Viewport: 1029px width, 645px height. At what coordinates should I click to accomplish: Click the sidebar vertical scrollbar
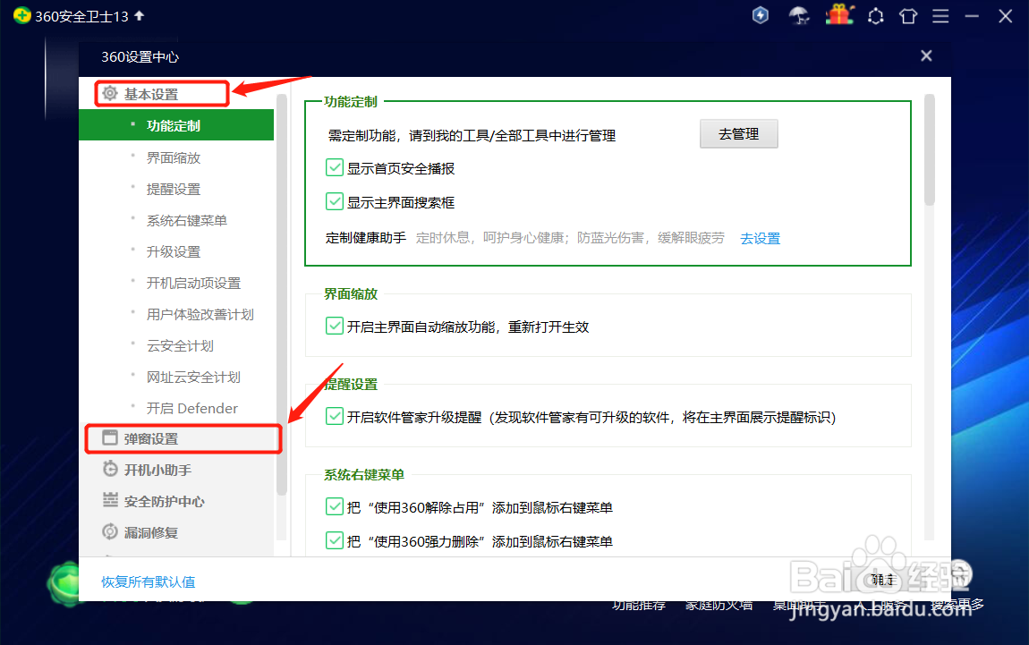(x=282, y=295)
